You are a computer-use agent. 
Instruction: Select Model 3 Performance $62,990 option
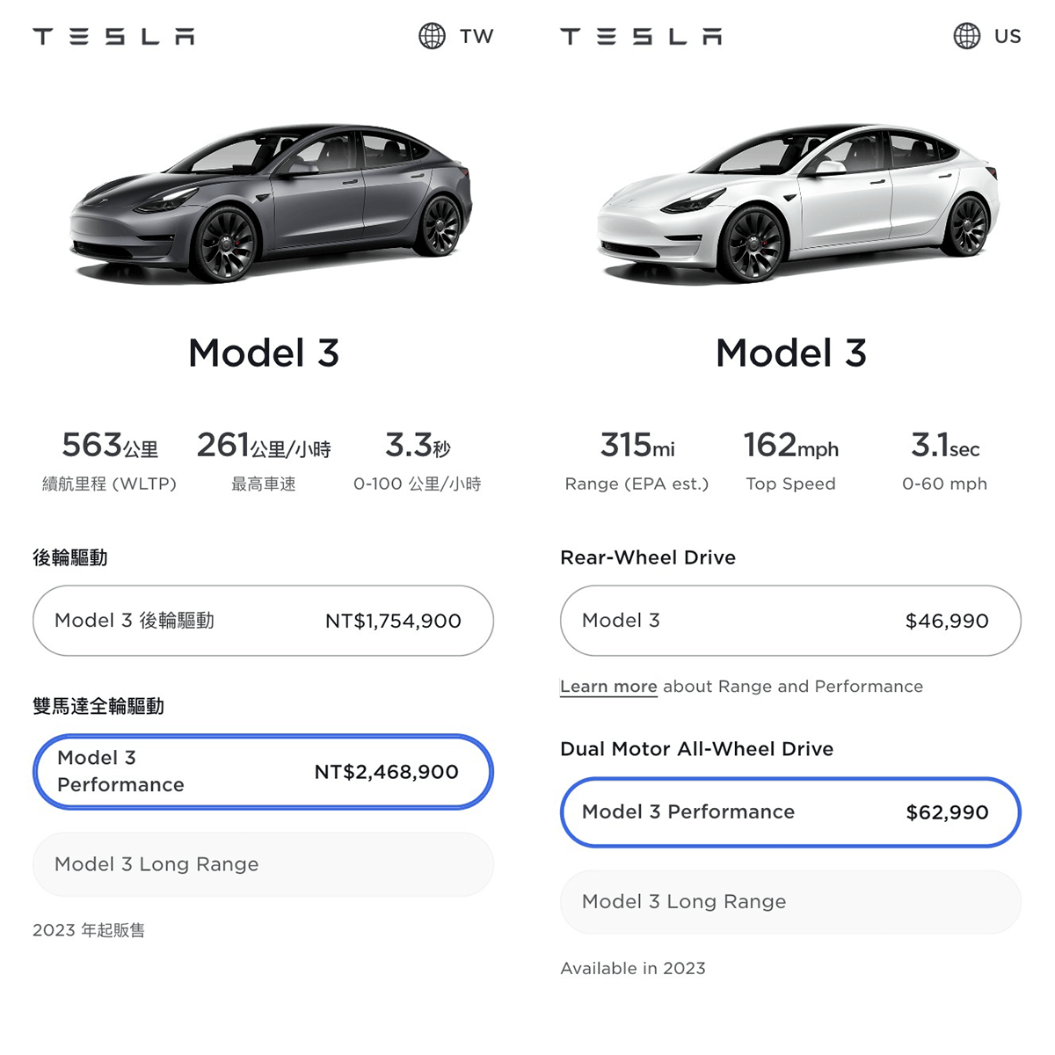click(x=790, y=812)
